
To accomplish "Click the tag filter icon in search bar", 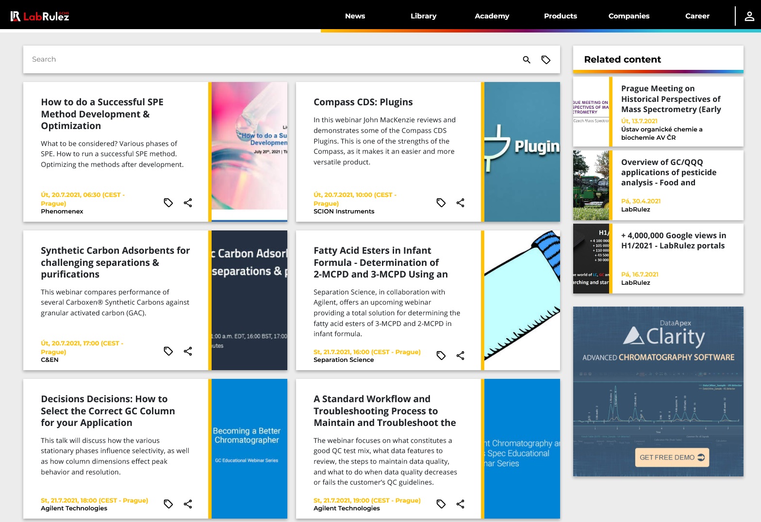I will click(546, 60).
